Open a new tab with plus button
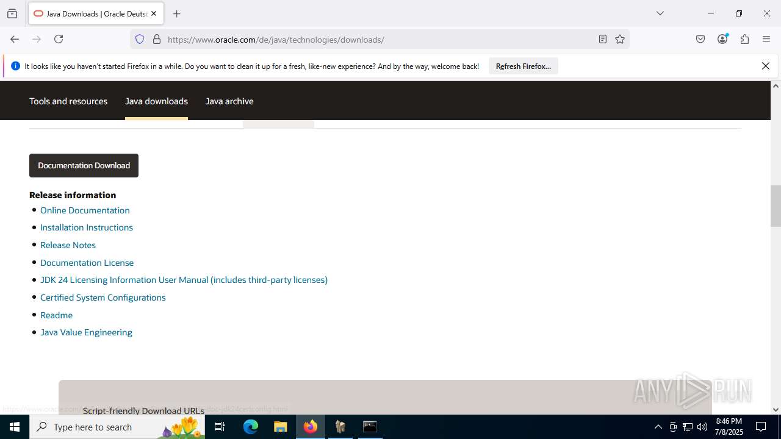The height and width of the screenshot is (439, 781). (x=176, y=13)
